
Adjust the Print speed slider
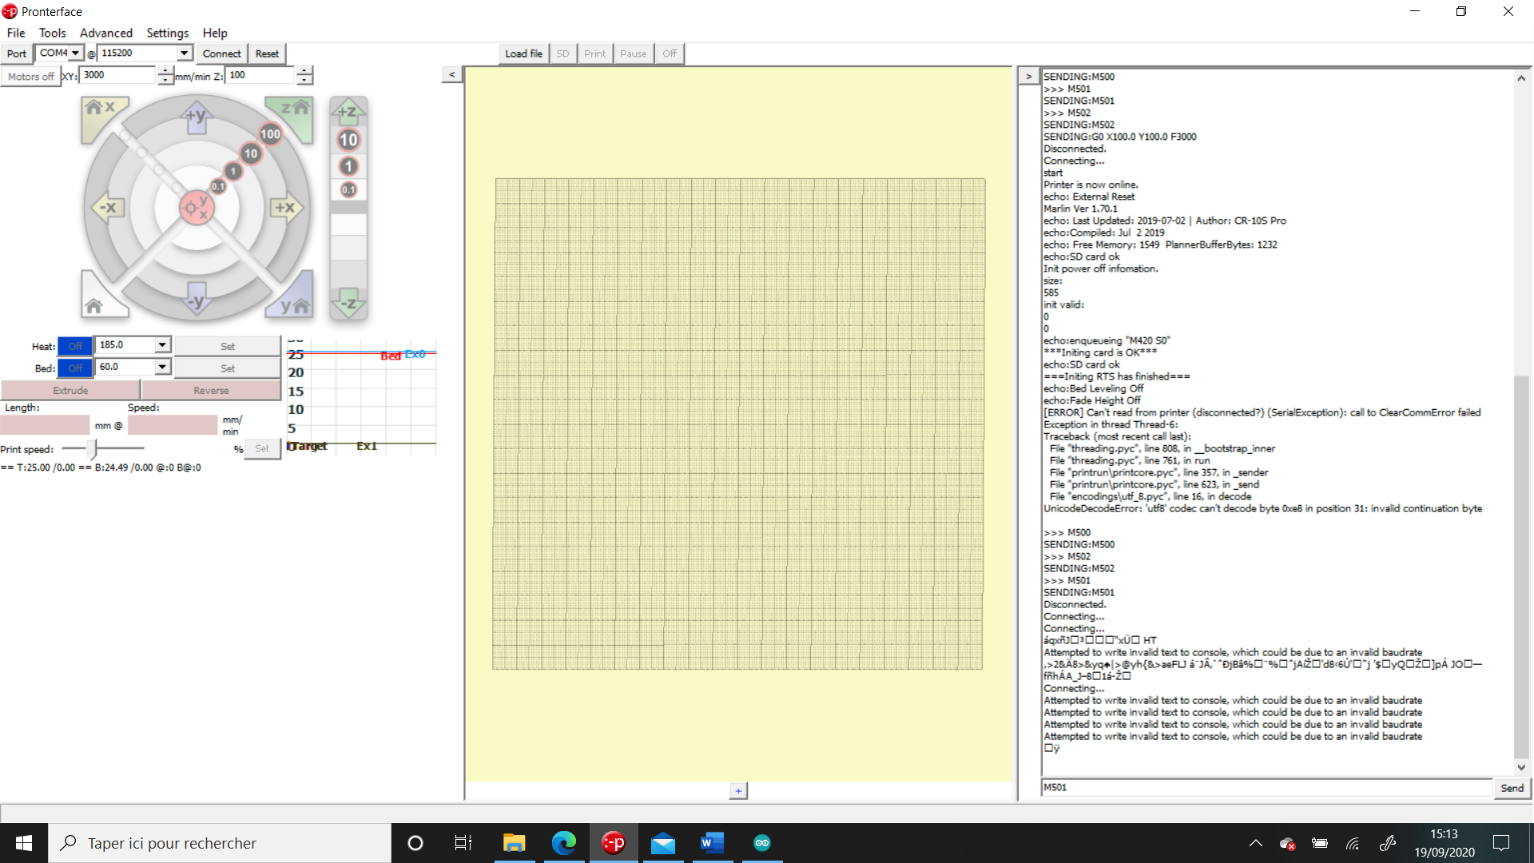click(x=92, y=449)
